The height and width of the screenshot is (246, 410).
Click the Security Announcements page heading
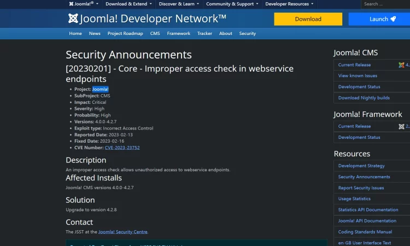point(128,55)
